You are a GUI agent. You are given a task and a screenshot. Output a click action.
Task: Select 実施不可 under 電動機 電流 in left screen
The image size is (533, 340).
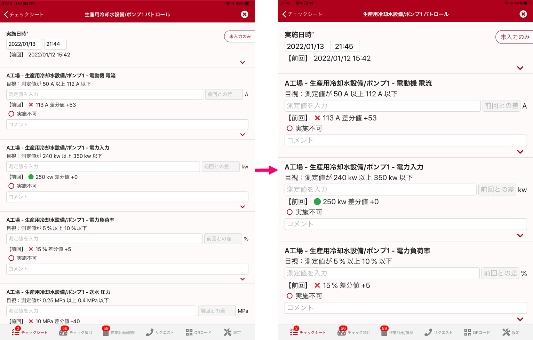11,114
